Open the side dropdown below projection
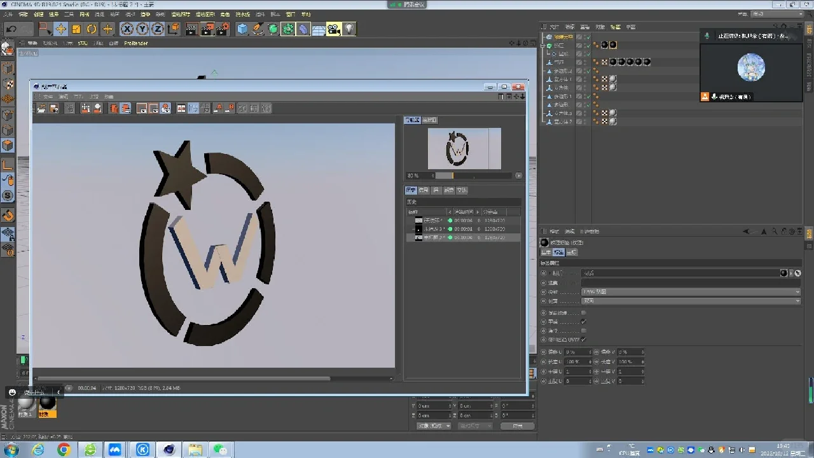The image size is (814, 458). [691, 301]
